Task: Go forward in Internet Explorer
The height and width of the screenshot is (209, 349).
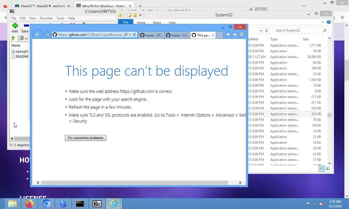Action: pos(47,35)
